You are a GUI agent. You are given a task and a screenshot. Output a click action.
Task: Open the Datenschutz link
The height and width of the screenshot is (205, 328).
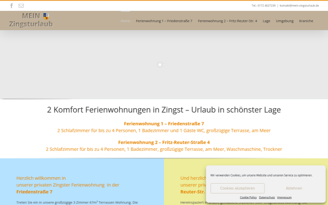[x=267, y=197]
